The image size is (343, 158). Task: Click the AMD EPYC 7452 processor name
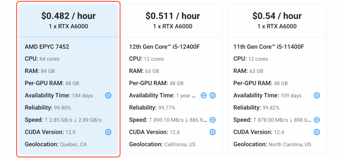(x=47, y=47)
